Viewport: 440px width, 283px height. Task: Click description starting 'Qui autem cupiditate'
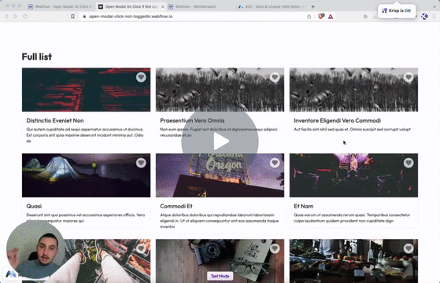(x=85, y=135)
